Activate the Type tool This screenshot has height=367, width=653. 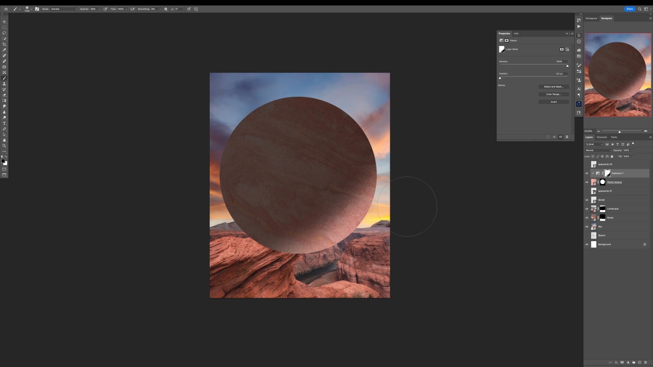coord(5,123)
